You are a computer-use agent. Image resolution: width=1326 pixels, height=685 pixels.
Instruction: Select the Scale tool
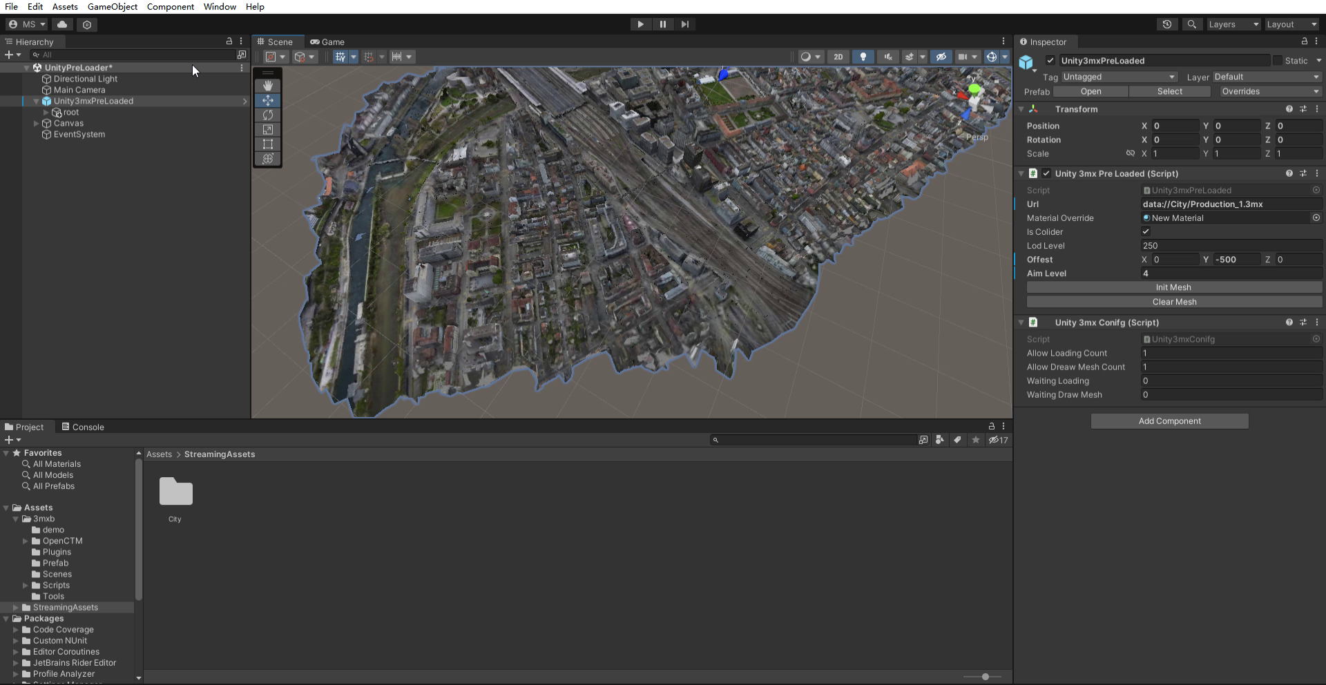268,129
